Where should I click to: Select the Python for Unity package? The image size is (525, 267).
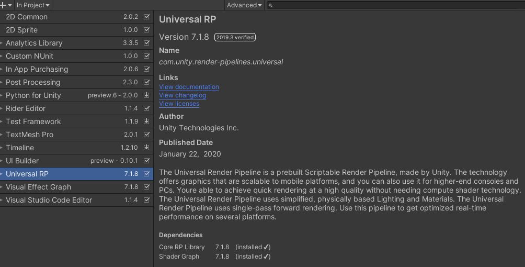[x=77, y=95]
